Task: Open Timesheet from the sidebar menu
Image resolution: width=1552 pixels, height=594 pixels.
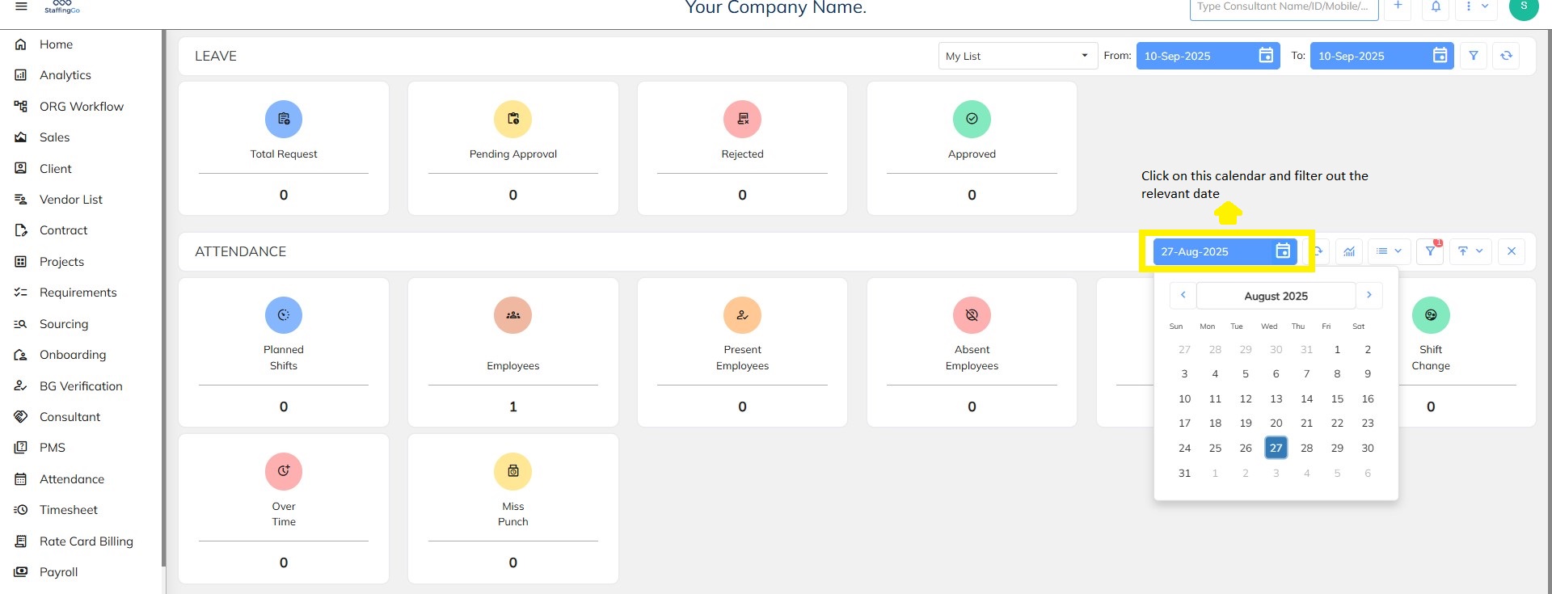Action: click(68, 510)
